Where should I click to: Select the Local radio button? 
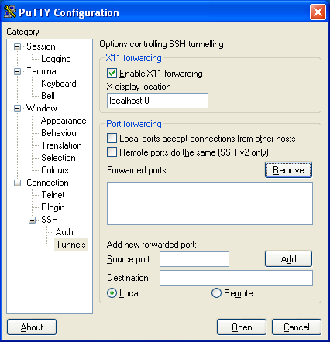(112, 293)
